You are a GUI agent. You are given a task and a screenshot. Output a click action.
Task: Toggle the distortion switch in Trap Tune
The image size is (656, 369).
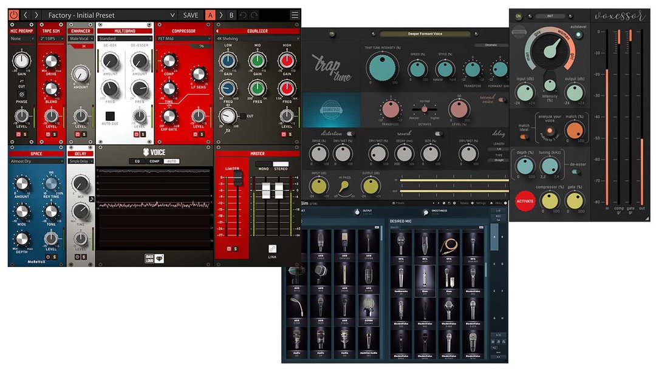click(x=350, y=134)
